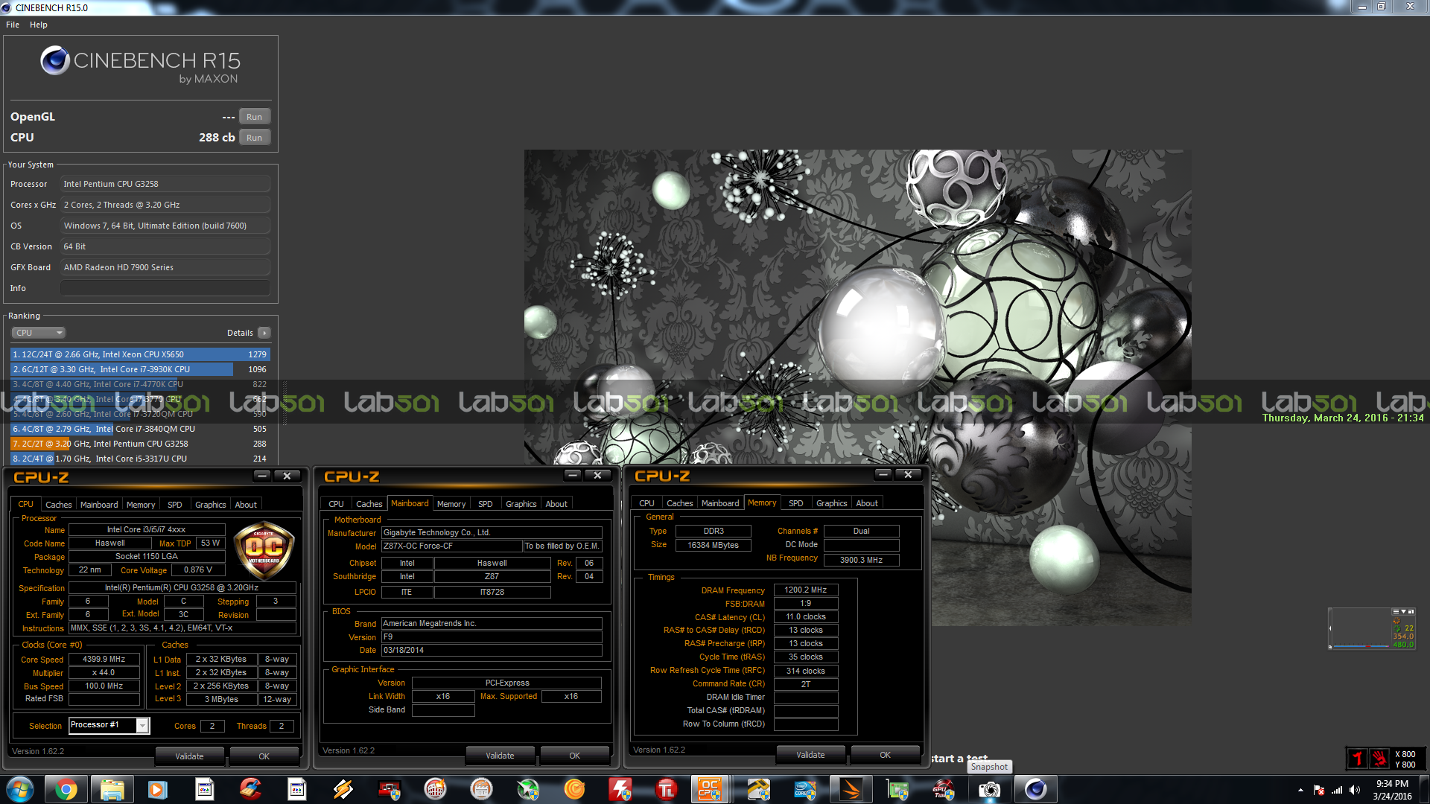
Task: Collapse the monitor widget left arrow
Action: pyautogui.click(x=1330, y=628)
